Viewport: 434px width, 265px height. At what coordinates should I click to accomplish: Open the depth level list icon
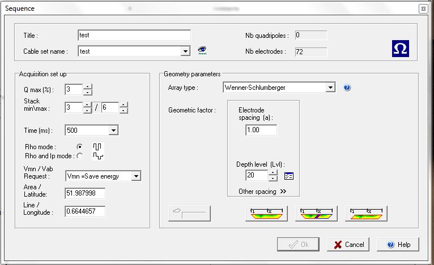pos(289,176)
